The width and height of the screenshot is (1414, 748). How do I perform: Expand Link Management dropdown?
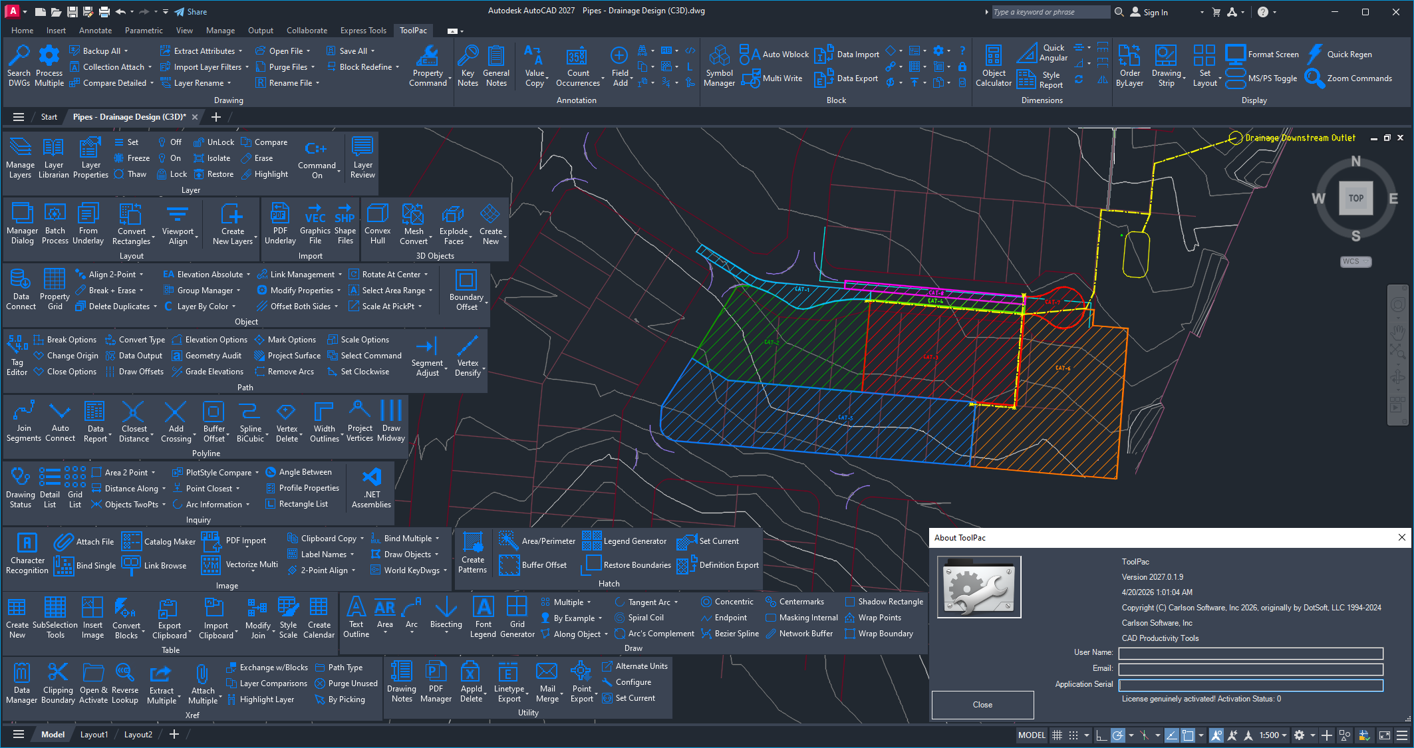340,275
